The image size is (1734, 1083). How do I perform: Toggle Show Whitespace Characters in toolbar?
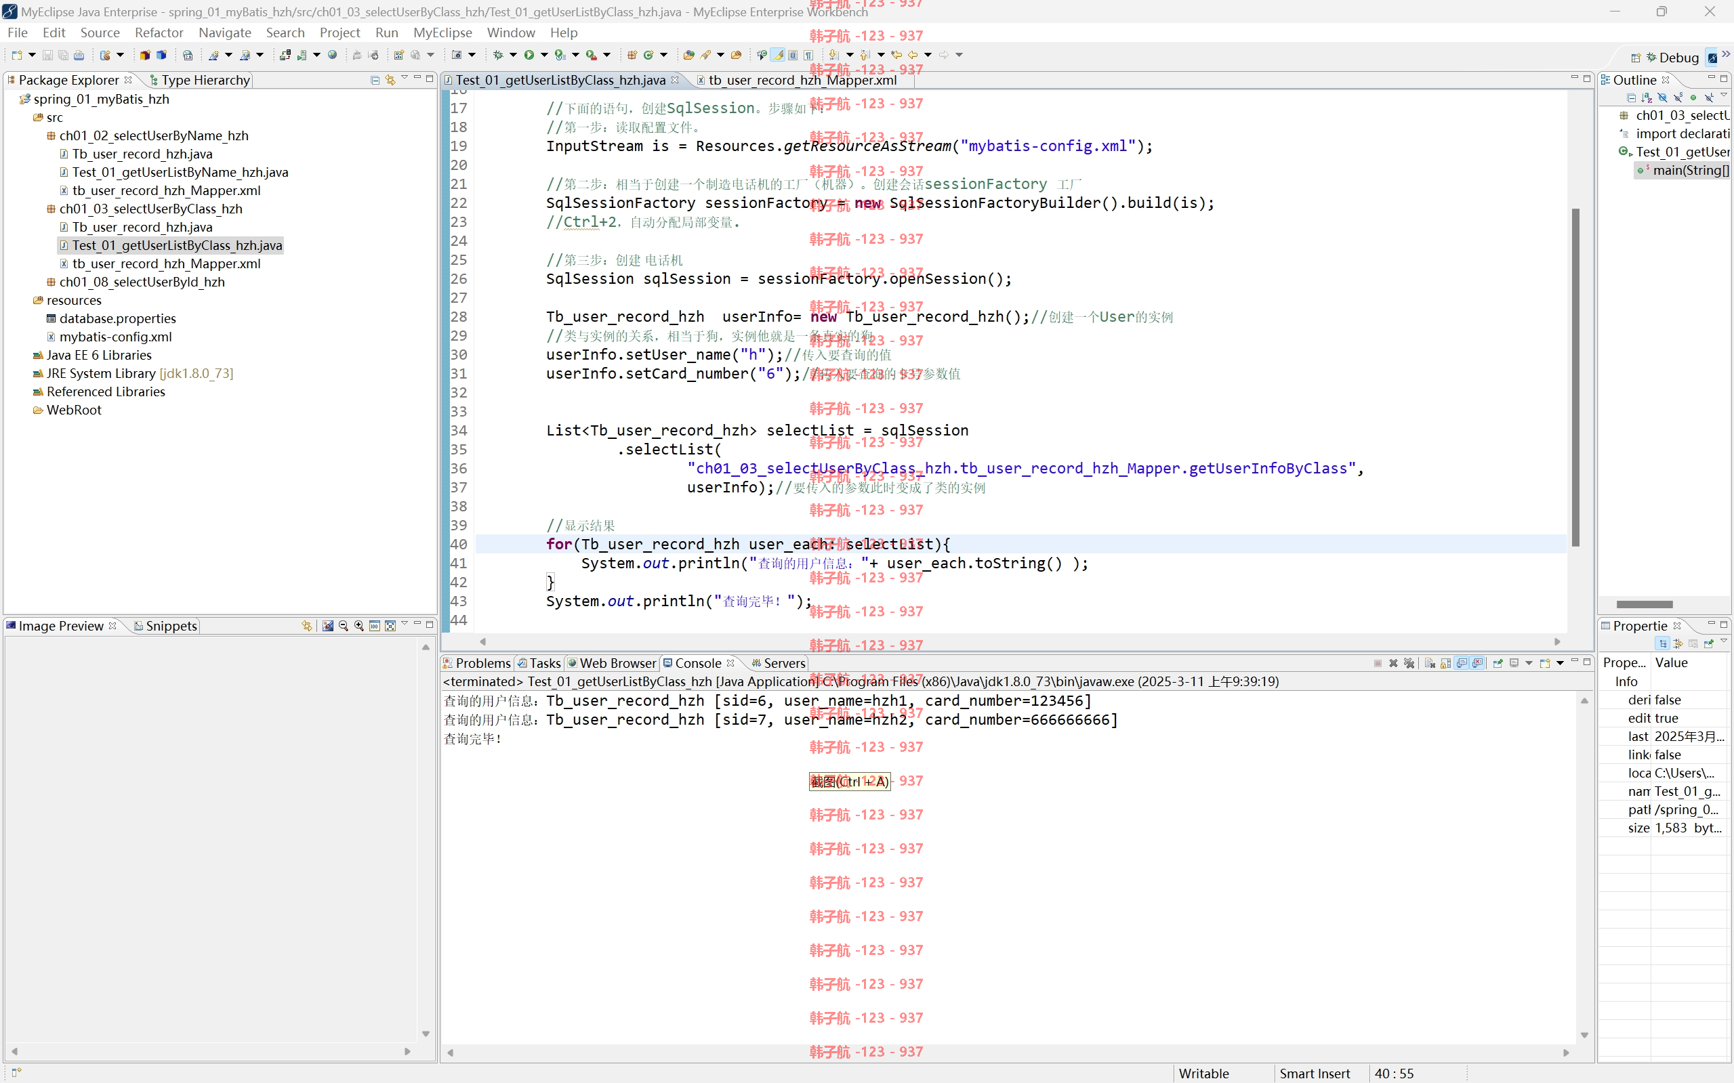point(808,55)
